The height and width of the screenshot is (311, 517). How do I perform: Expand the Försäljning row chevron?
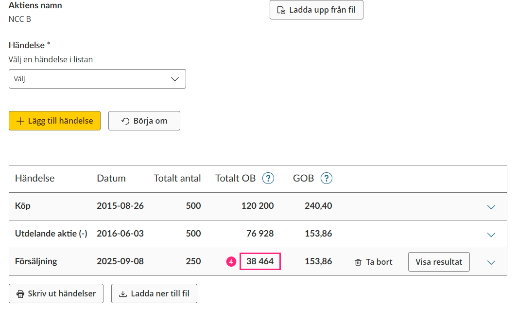click(x=491, y=262)
